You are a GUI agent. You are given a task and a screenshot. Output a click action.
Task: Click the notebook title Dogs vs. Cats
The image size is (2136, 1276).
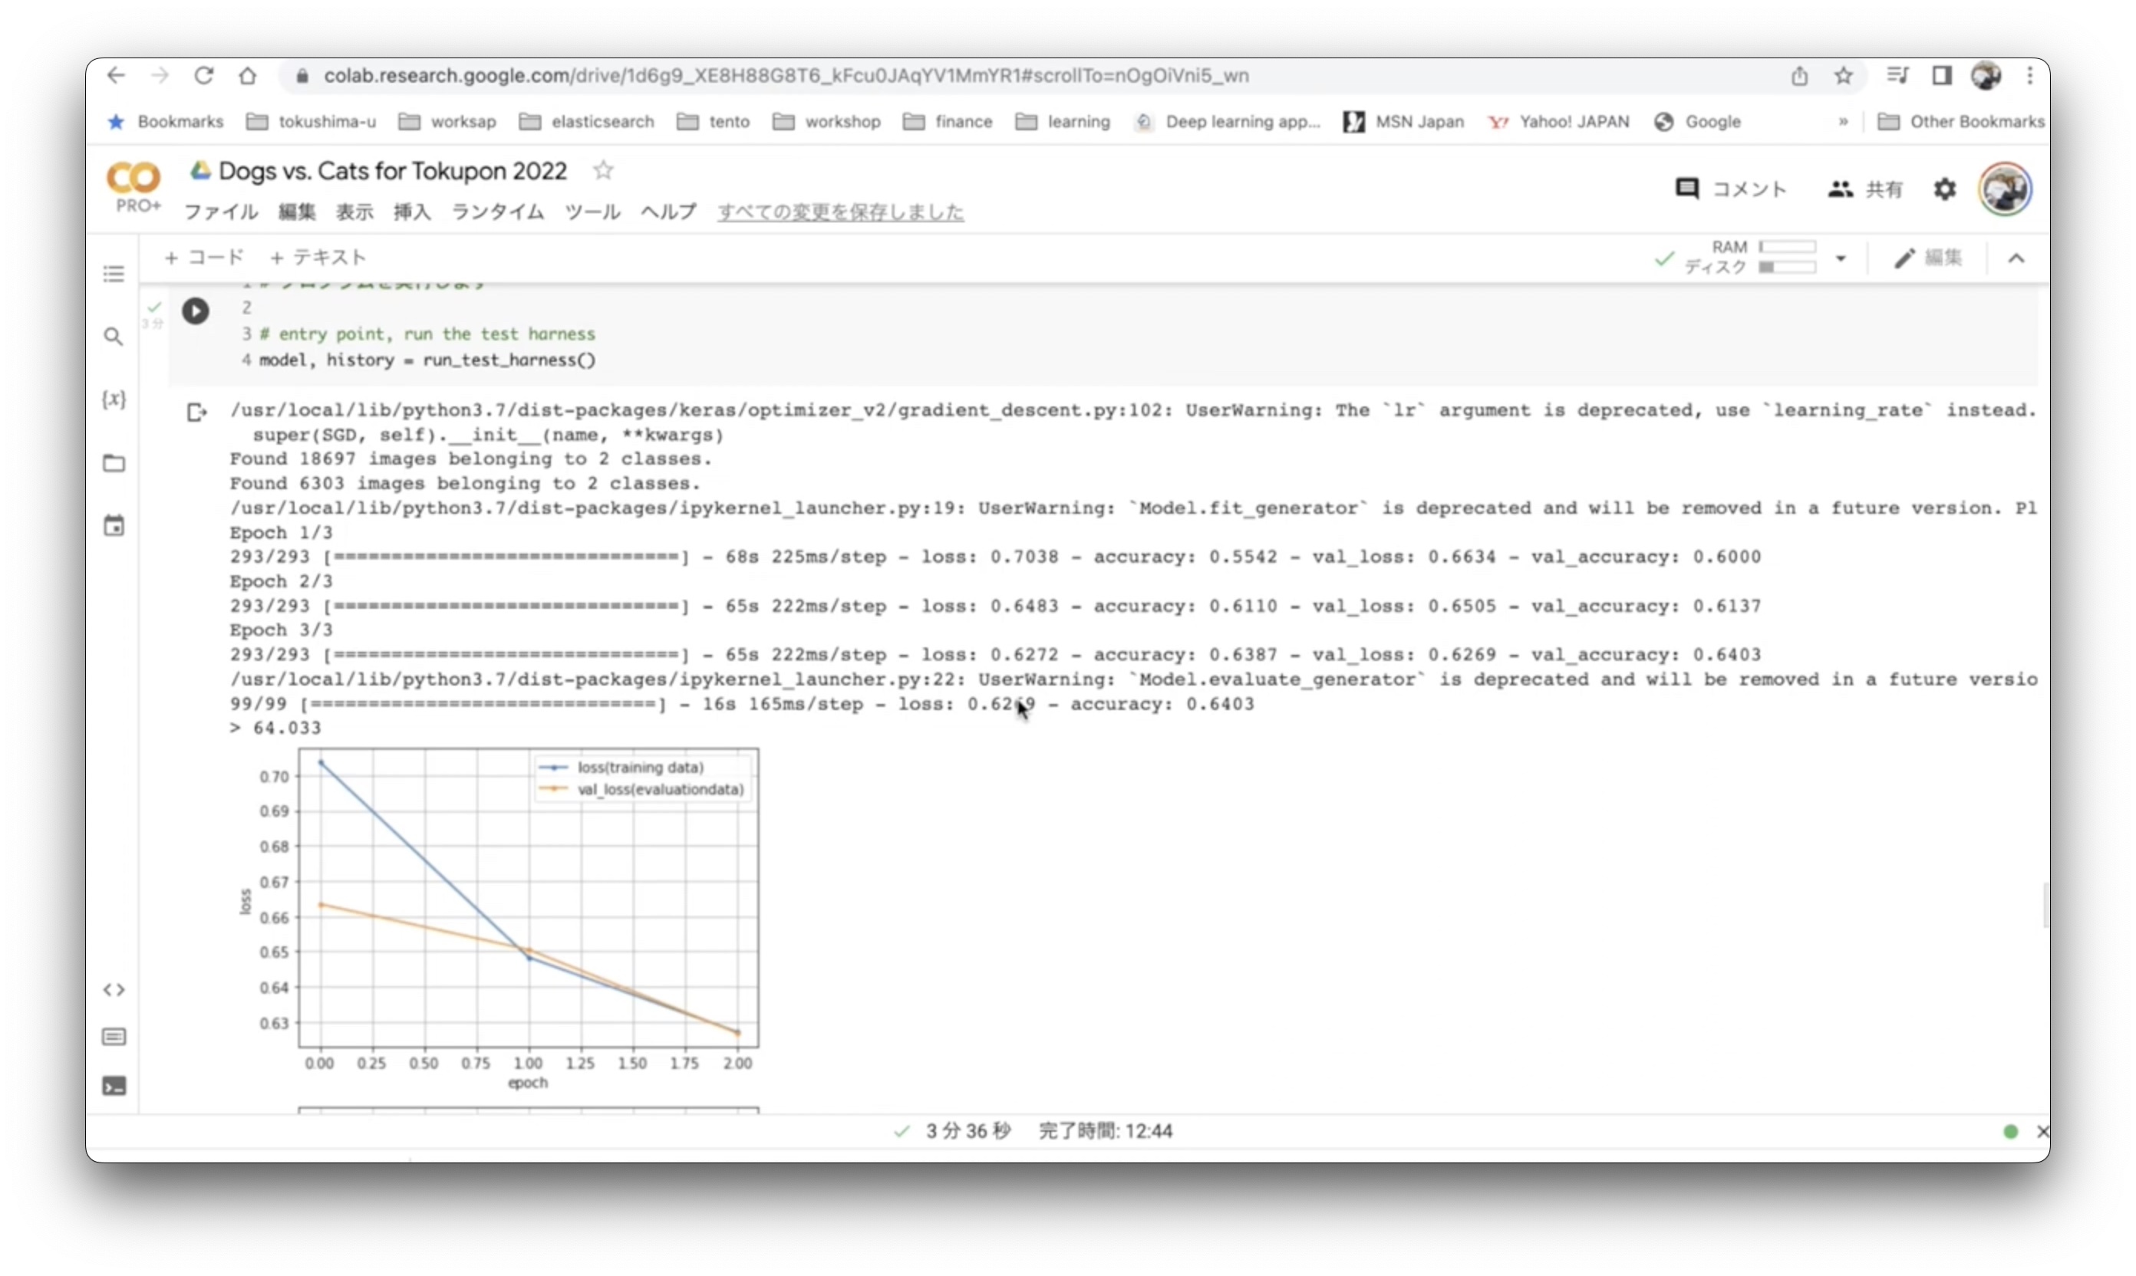[393, 170]
